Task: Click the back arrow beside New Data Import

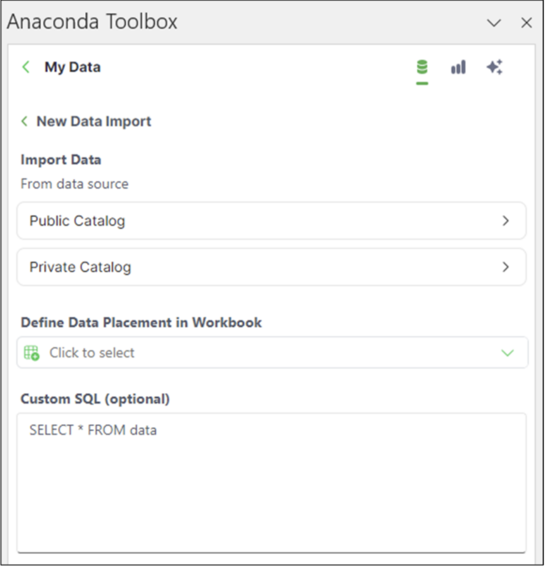Action: [24, 121]
